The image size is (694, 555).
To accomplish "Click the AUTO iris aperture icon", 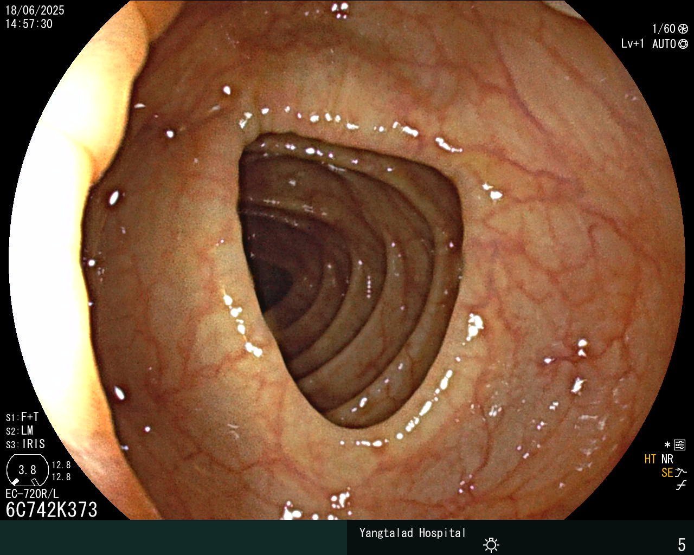I will 683,44.
